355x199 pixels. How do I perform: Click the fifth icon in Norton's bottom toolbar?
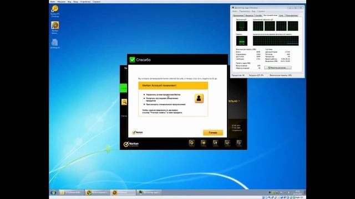pos(239,143)
